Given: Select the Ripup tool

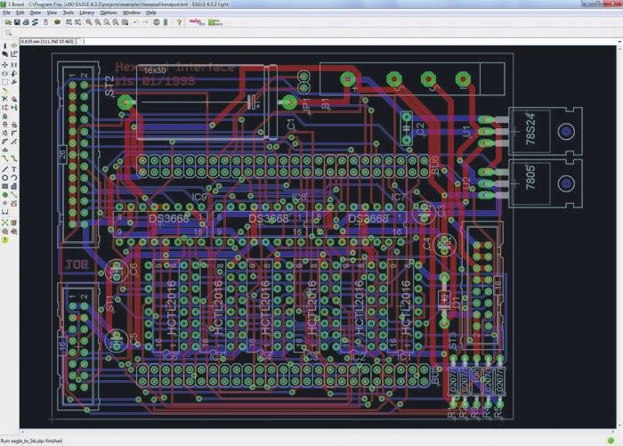Looking at the screenshot, I should click(14, 158).
